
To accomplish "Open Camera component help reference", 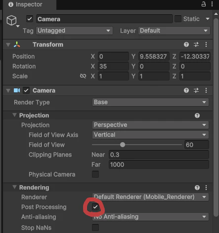I will 186,90.
